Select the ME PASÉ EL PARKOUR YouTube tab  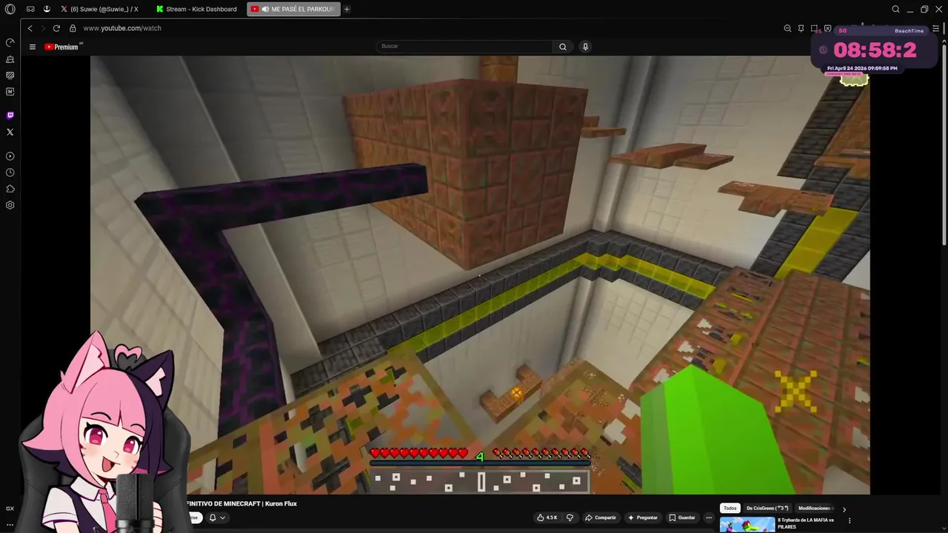pyautogui.click(x=293, y=9)
